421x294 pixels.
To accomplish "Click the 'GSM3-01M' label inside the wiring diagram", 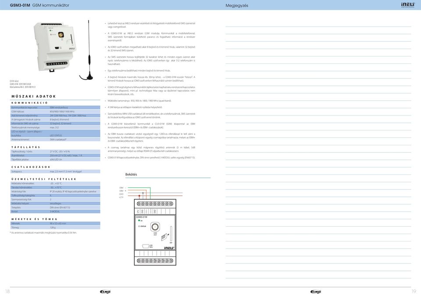I will coord(142,217).
